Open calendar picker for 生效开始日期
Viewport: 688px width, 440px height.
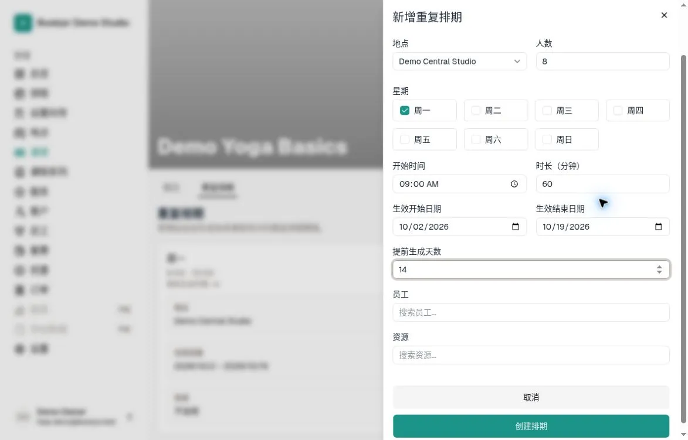point(515,227)
